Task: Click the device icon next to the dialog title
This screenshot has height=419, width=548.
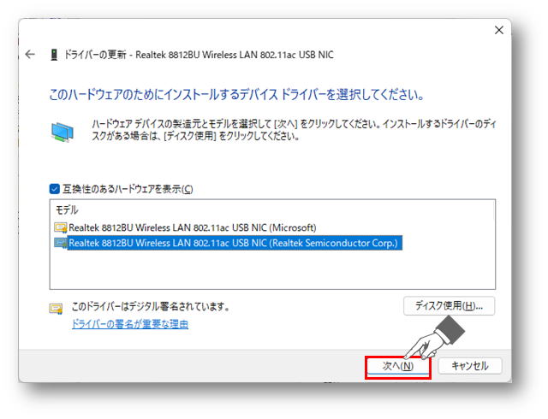Action: (54, 55)
